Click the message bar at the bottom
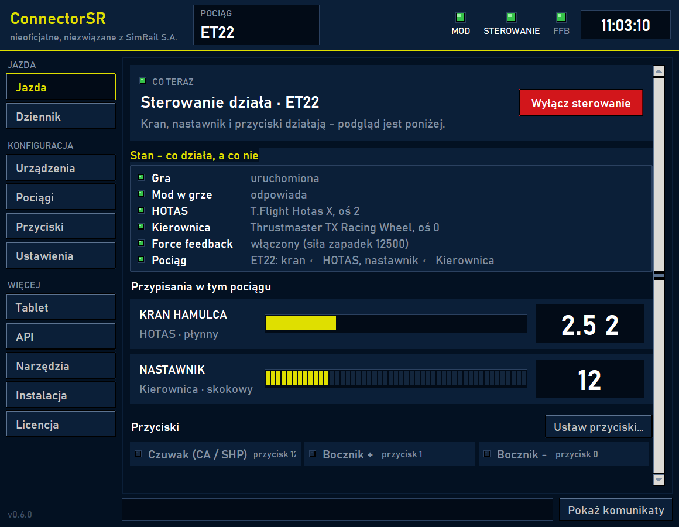 (x=337, y=509)
